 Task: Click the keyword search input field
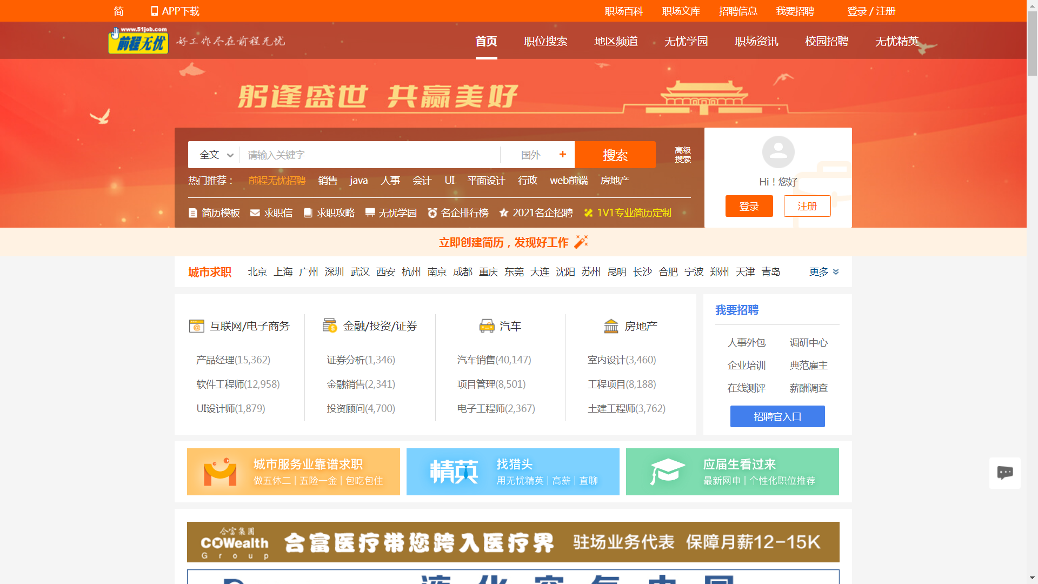pos(370,155)
